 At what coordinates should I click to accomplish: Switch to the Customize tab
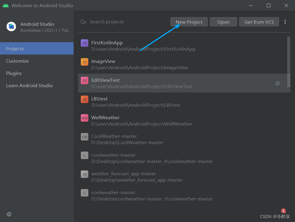point(37,61)
